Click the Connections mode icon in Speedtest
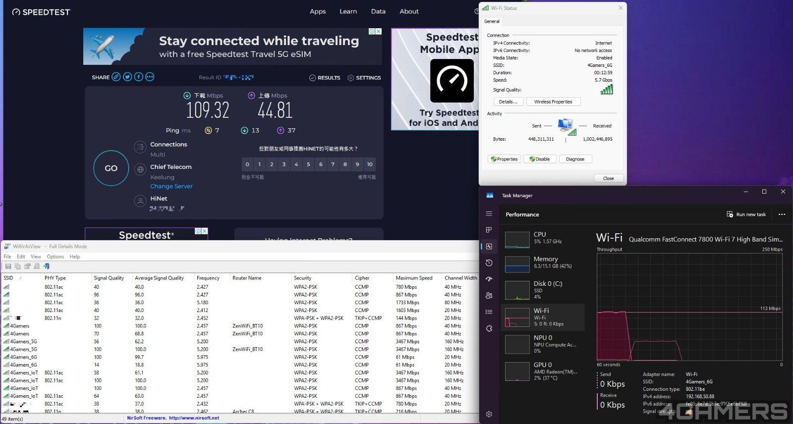The image size is (793, 424). click(140, 147)
